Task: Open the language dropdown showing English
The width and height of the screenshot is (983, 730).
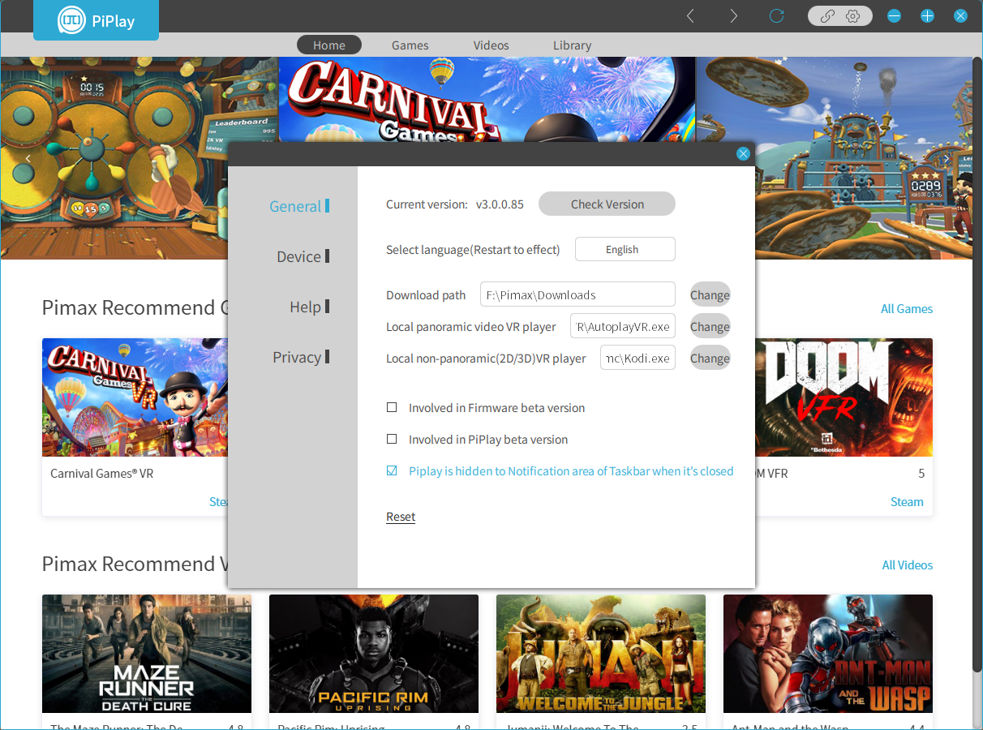Action: point(625,250)
